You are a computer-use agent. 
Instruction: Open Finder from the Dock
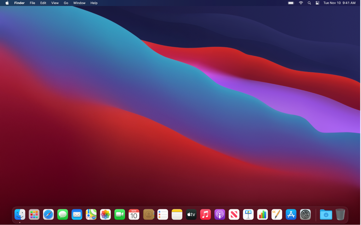(20, 215)
